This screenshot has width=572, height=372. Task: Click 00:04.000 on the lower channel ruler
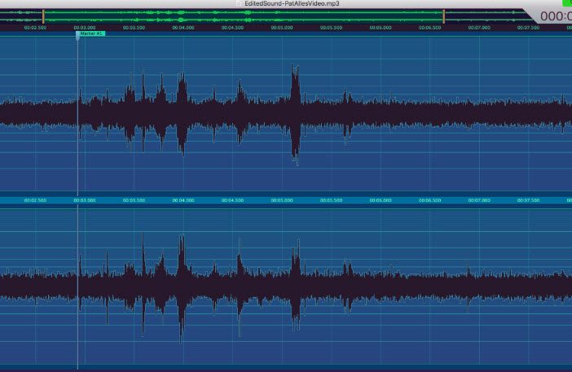pyautogui.click(x=183, y=200)
